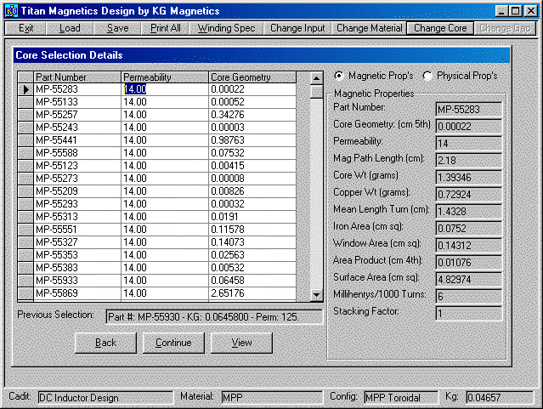Select part number MP-55441

(x=77, y=140)
